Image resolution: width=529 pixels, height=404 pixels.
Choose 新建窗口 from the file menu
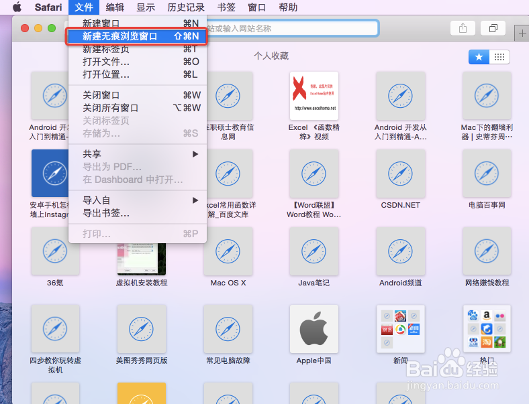[138, 23]
